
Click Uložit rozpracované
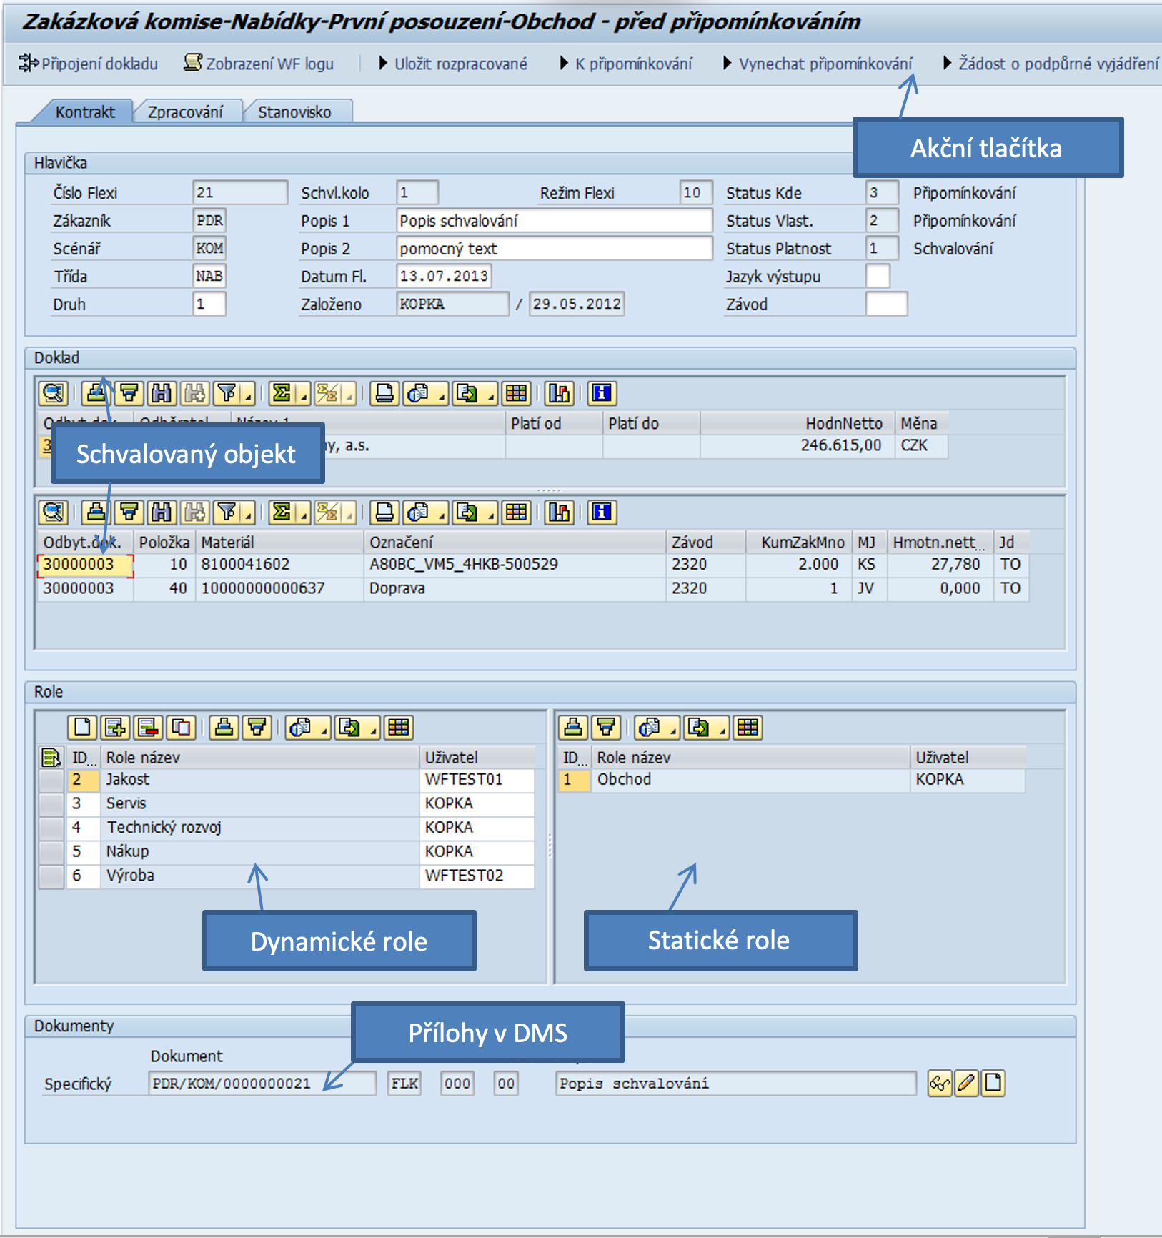point(453,64)
